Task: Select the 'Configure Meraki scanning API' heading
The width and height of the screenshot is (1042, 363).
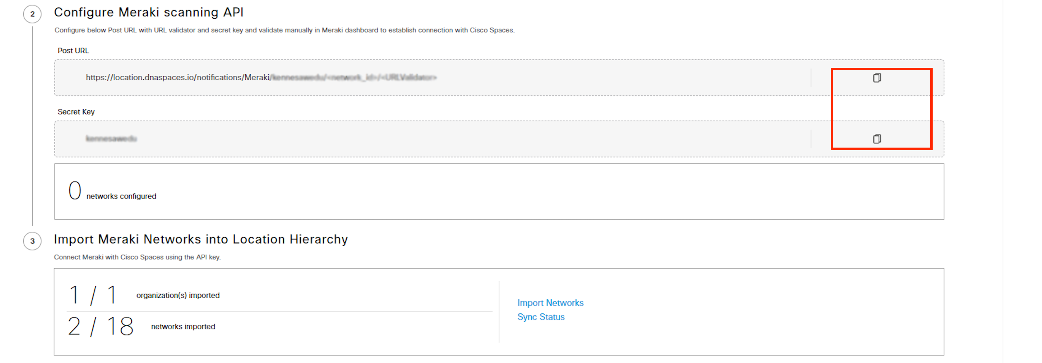Action: pos(149,12)
